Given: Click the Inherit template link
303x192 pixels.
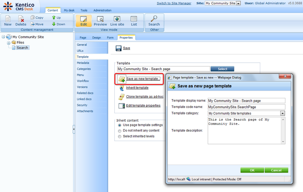Looking at the screenshot, I should point(137,88).
